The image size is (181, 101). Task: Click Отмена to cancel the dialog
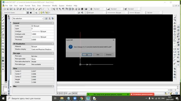coord(109,55)
